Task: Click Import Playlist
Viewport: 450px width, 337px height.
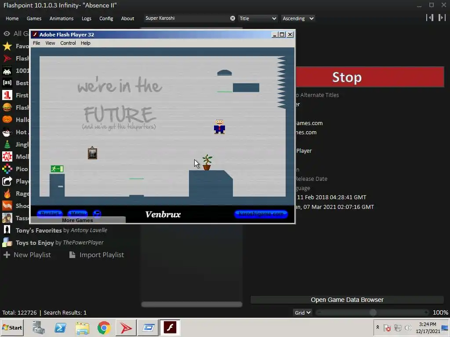Action: [x=97, y=255]
